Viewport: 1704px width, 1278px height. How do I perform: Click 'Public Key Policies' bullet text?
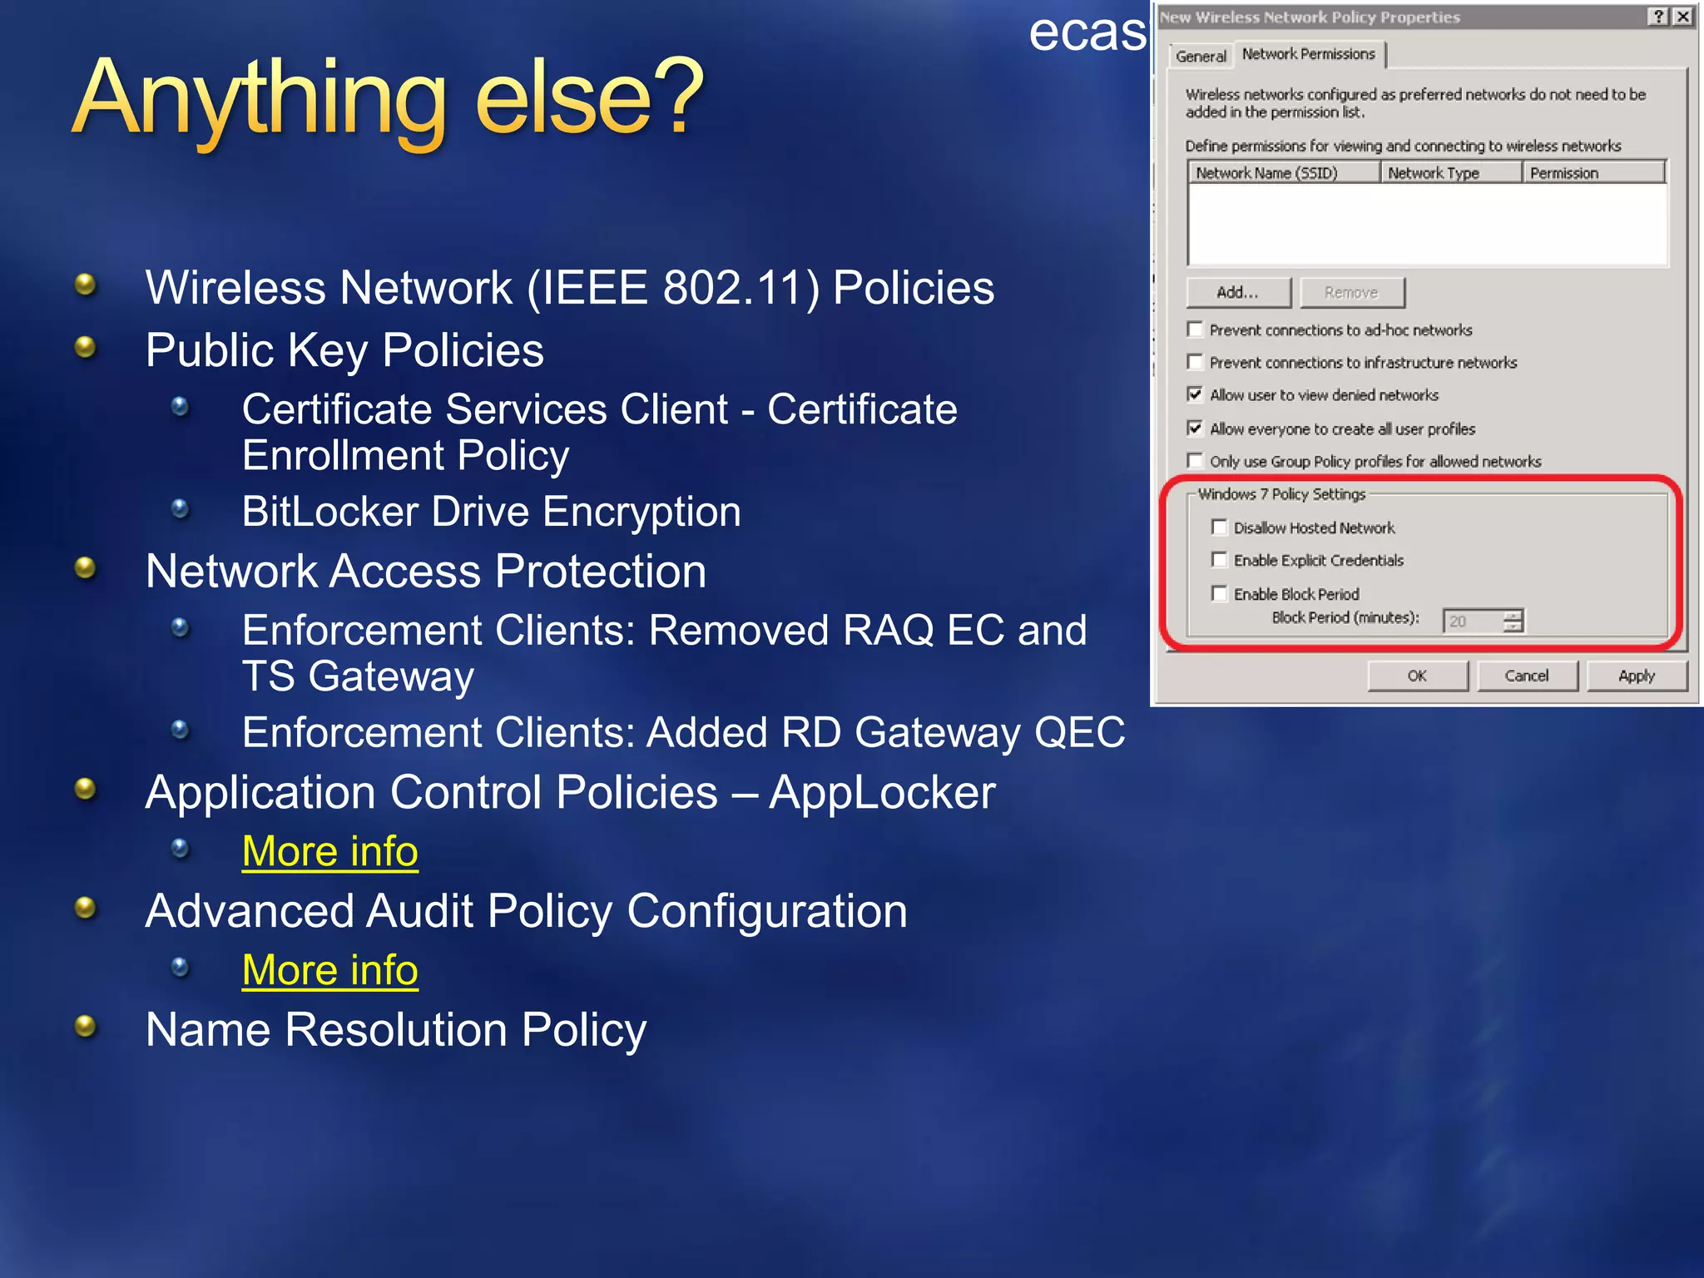[x=344, y=350]
